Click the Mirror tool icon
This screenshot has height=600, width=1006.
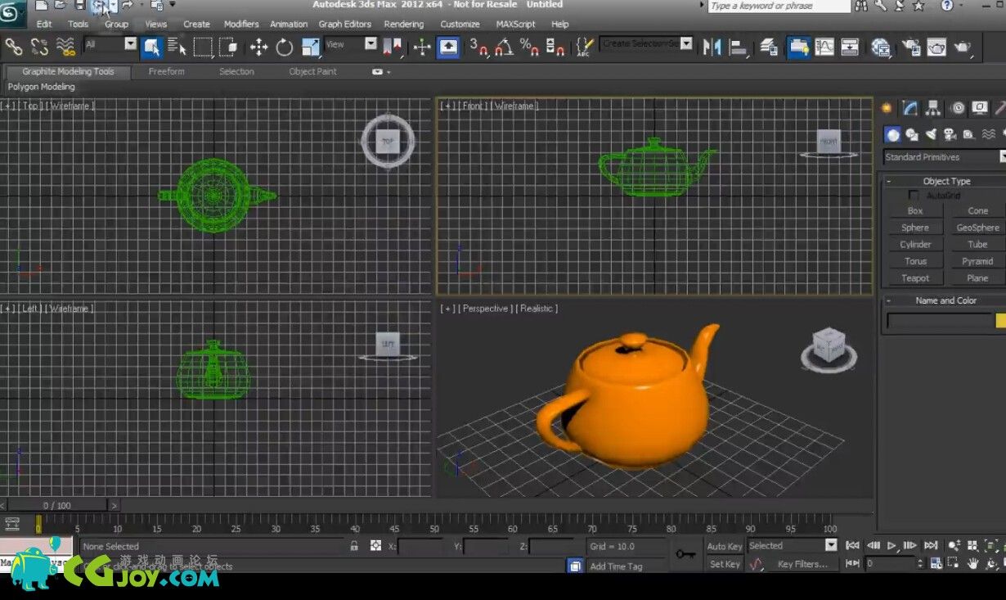pos(712,47)
